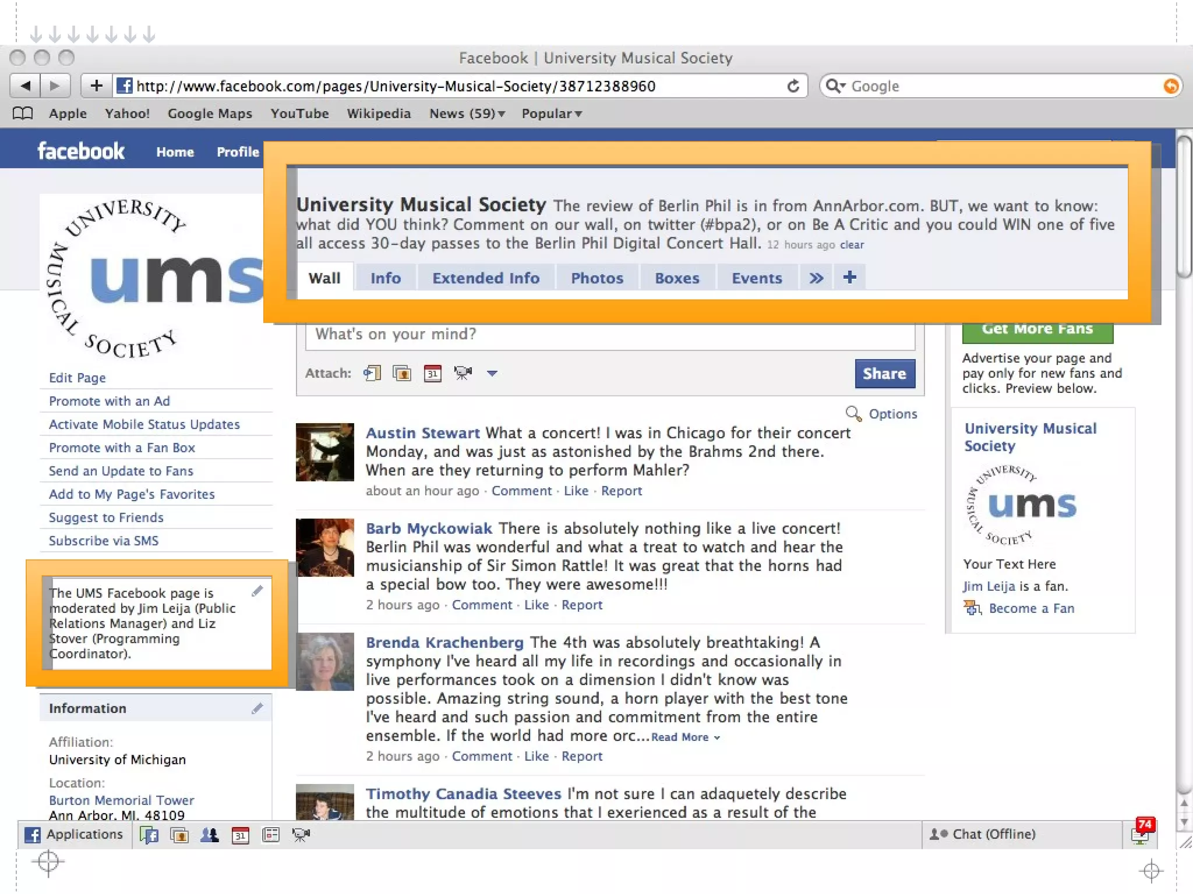This screenshot has width=1193, height=894.
Task: Open Groups icon in bottom applications bar
Action: 209,835
